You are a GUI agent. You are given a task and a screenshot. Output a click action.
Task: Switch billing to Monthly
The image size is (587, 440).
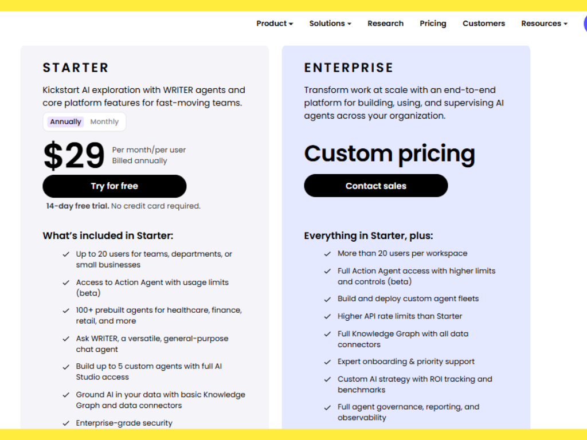[104, 121]
